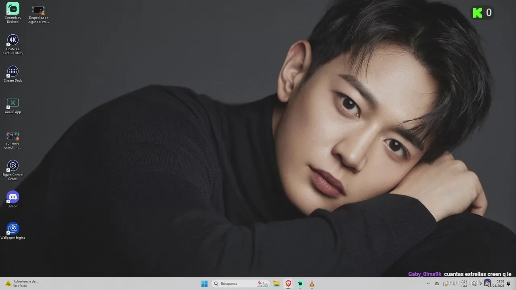This screenshot has height=290, width=516.
Task: Open the Wallpaper Engine shortcut
Action: [13, 231]
